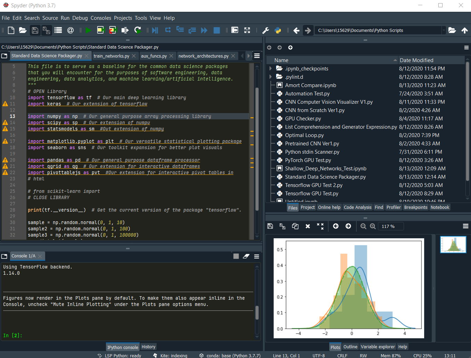The height and width of the screenshot is (358, 471).
Task: Select the plot thumbnail in the sidebar
Action: point(453,244)
